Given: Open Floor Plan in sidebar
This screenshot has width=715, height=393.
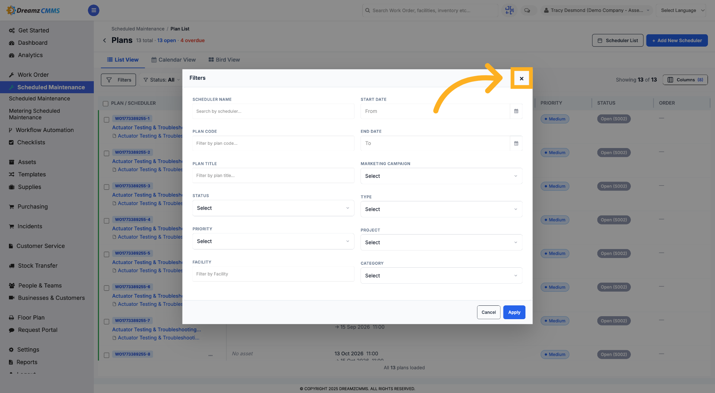Looking at the screenshot, I should 31,317.
